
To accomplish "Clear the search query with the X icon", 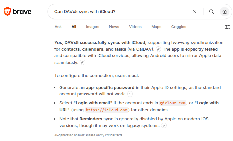I will point(195,12).
